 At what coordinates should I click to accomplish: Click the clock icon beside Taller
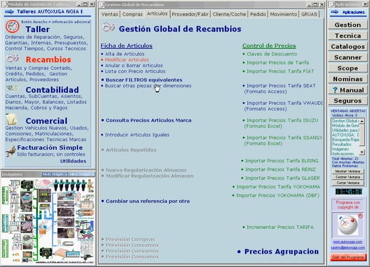point(12,26)
